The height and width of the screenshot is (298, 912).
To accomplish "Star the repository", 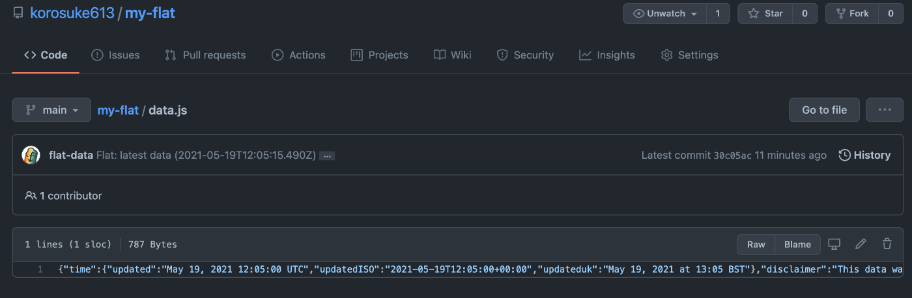I will click(x=765, y=14).
